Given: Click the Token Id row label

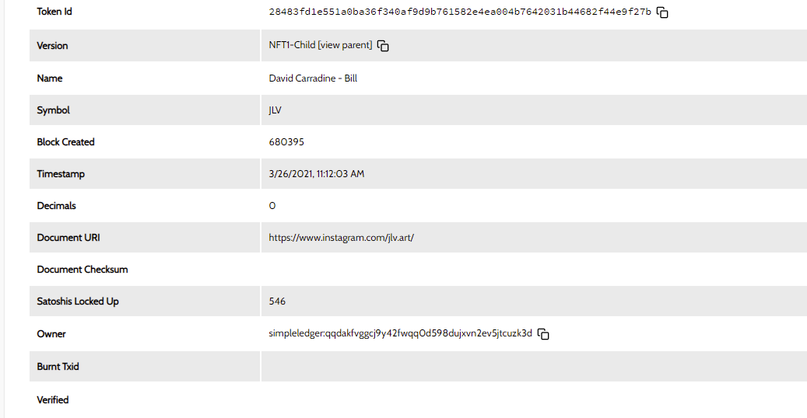Looking at the screenshot, I should click(x=54, y=12).
